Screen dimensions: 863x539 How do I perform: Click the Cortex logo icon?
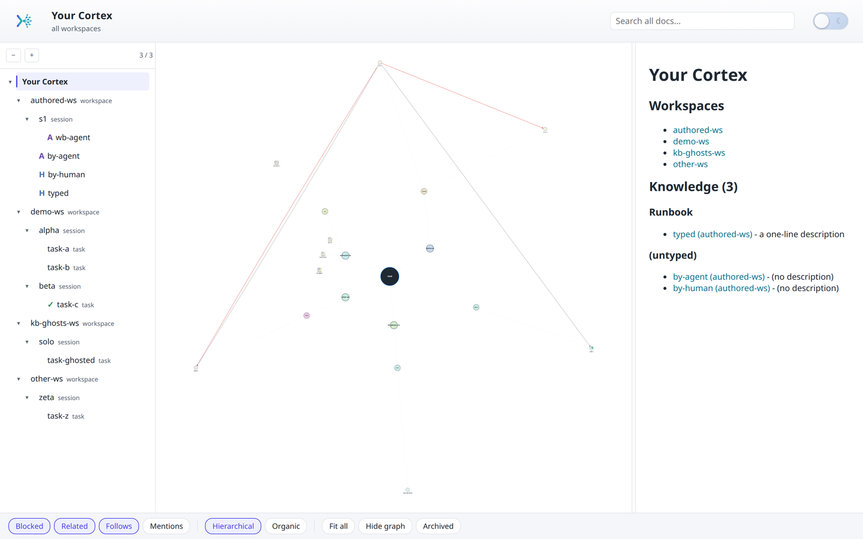point(24,21)
